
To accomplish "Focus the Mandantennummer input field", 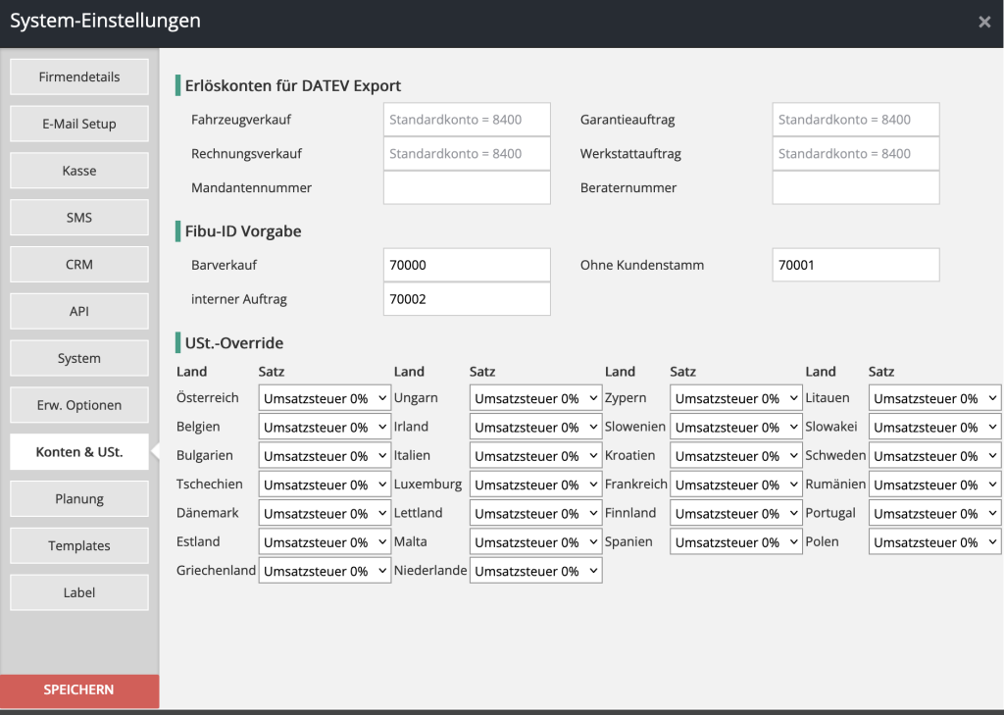I will pyautogui.click(x=467, y=187).
